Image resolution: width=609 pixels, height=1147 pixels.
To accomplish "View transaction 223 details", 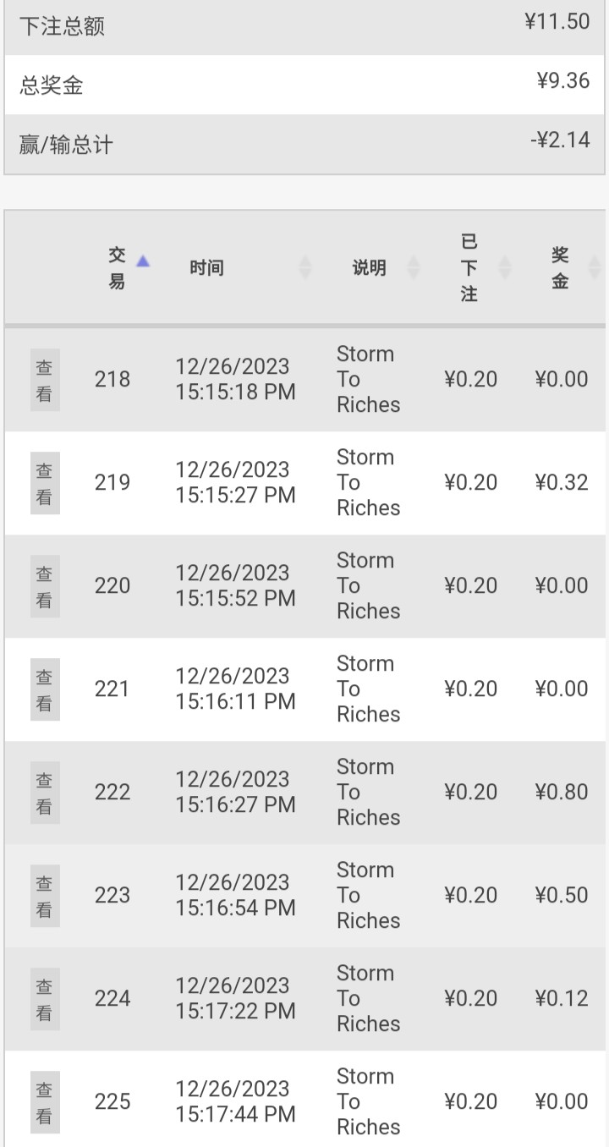I will coord(45,896).
